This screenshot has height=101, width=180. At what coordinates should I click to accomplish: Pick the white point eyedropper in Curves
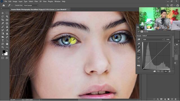139,50
